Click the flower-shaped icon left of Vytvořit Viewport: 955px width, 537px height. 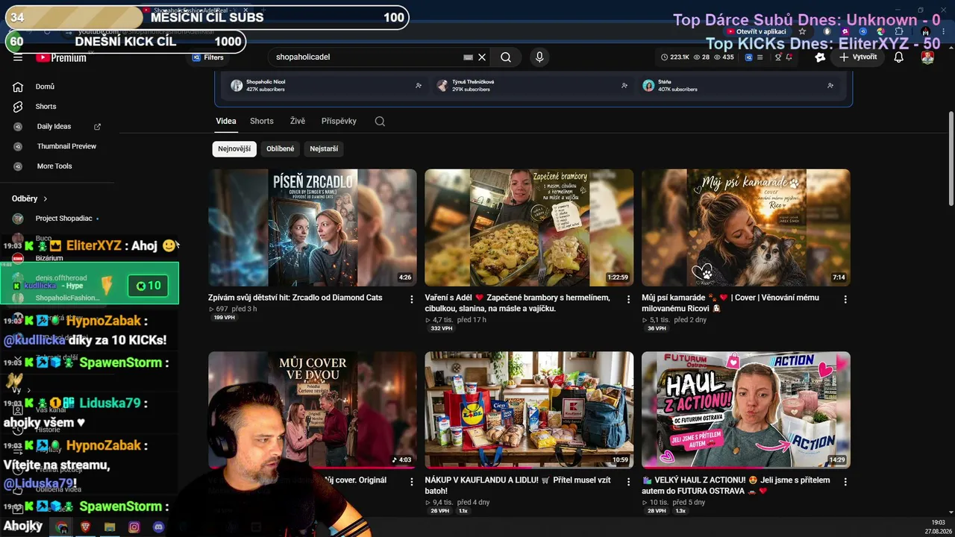click(x=820, y=57)
